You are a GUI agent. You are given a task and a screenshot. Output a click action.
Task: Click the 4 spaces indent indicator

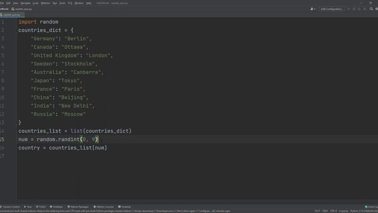click(344, 211)
